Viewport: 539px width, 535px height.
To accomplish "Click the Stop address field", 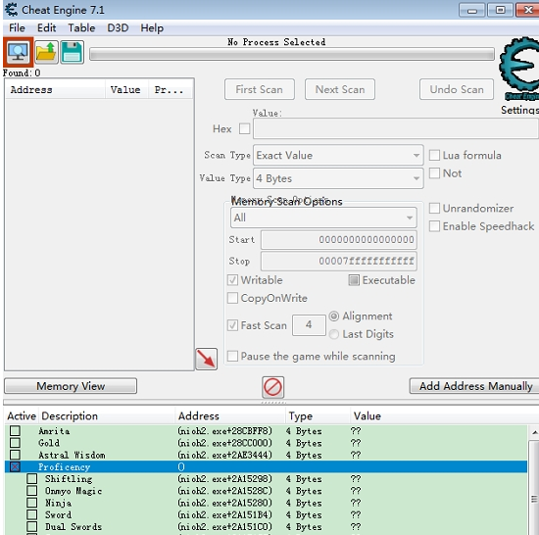I will [x=339, y=261].
